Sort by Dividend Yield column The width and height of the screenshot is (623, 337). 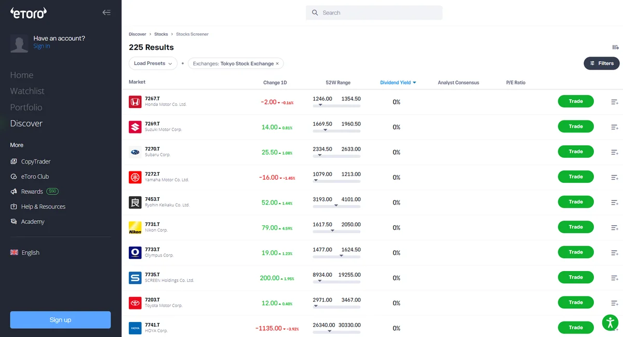398,83
